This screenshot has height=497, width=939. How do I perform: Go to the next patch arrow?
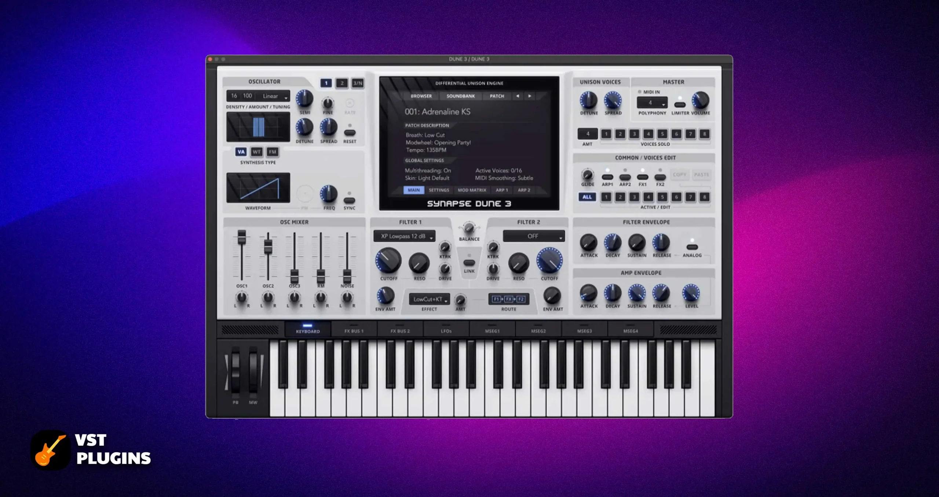[529, 96]
